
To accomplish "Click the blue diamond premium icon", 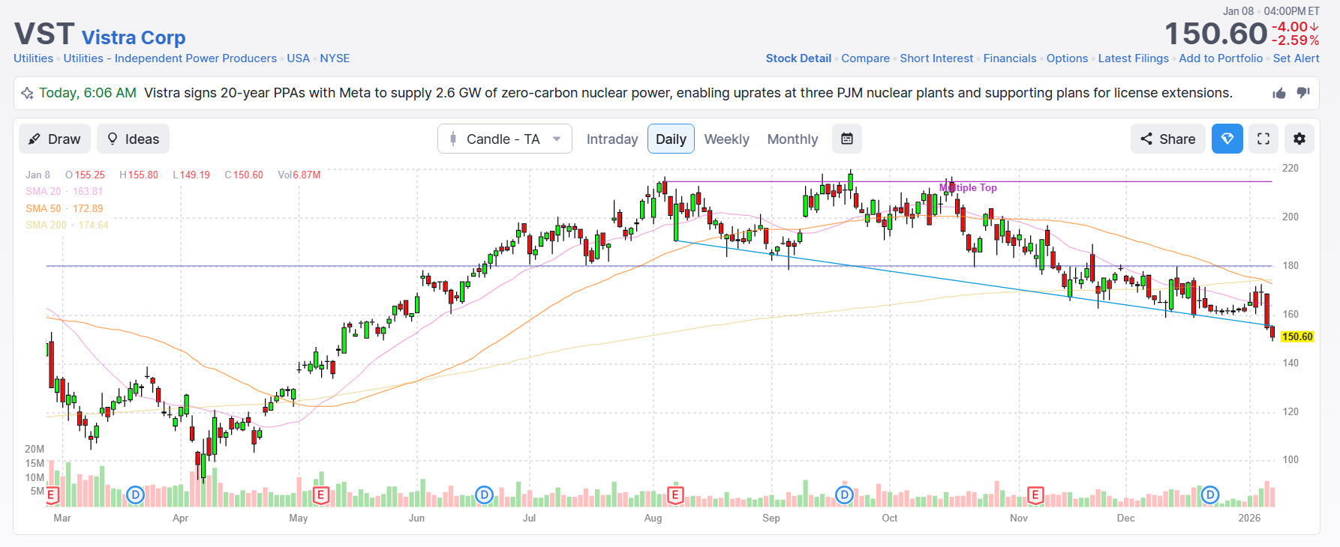I will point(1227,139).
